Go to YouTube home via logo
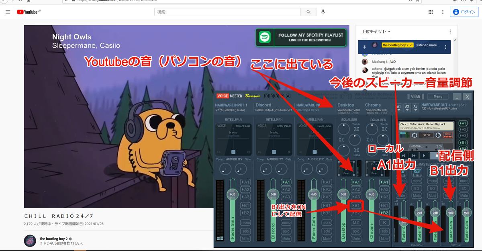Viewport: 482px width, 251px height. [x=28, y=12]
